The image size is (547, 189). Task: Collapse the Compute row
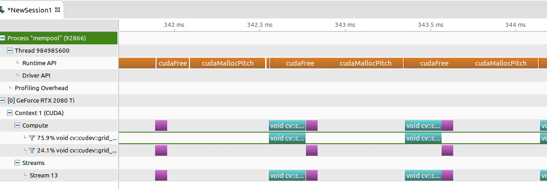click(x=17, y=125)
